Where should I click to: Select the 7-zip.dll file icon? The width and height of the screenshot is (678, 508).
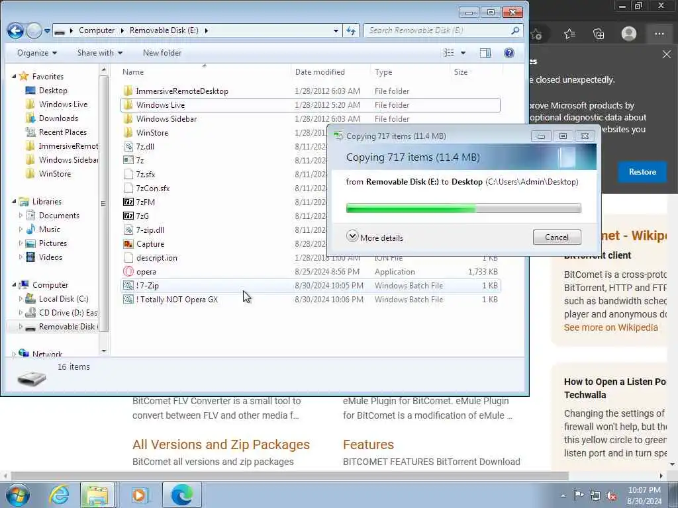[128, 230]
